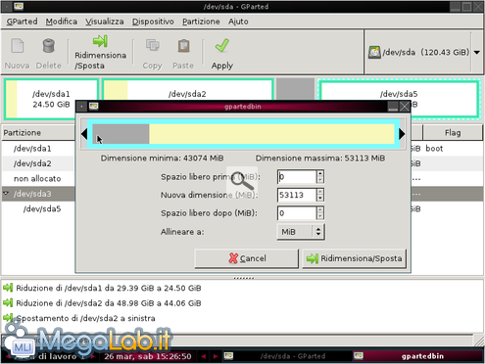Click the Ridimensiona/Sposta toolbar icon

[x=100, y=41]
